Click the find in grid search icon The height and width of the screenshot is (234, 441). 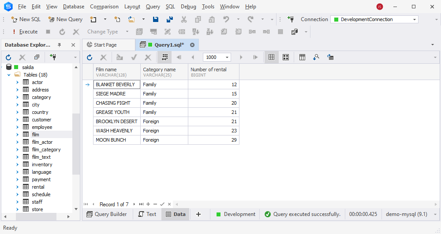pos(316,57)
